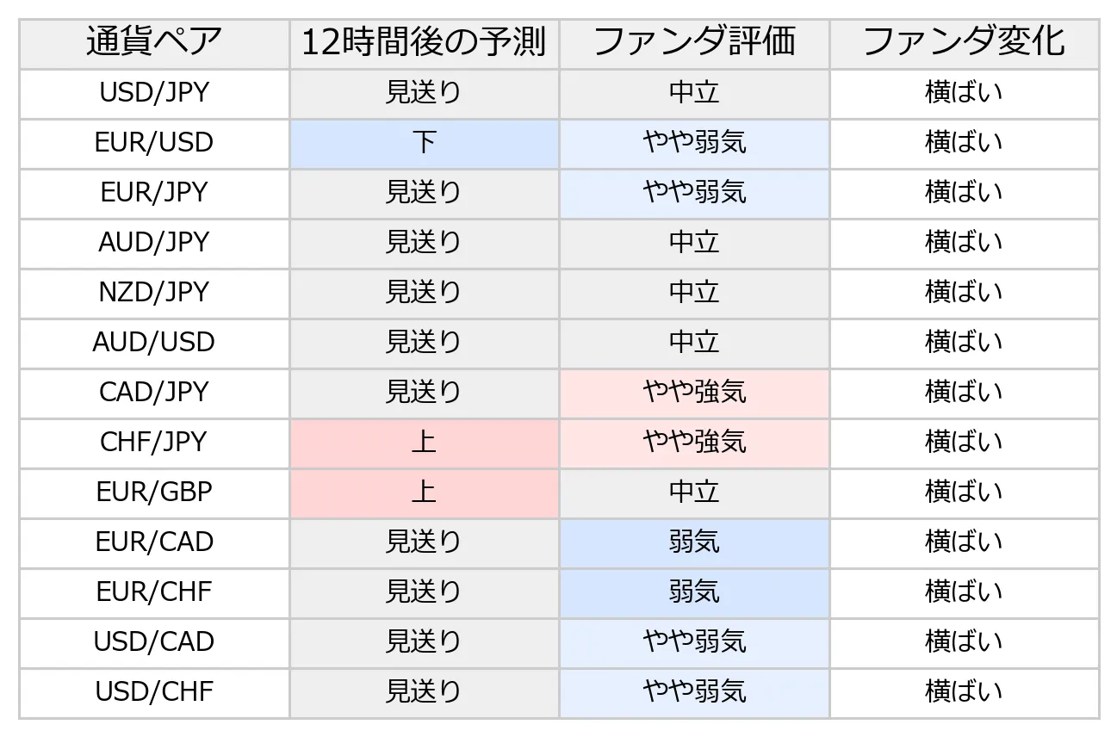Screen dimensions: 1117x737
Task: Select the USD/CHF currency pair cell
Action: [154, 692]
